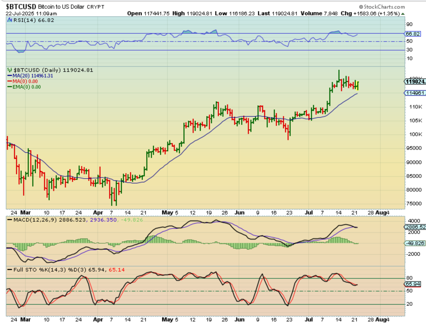This screenshot has width=426, height=324.
Task: Click the 119024 last price flag
Action: pos(415,82)
